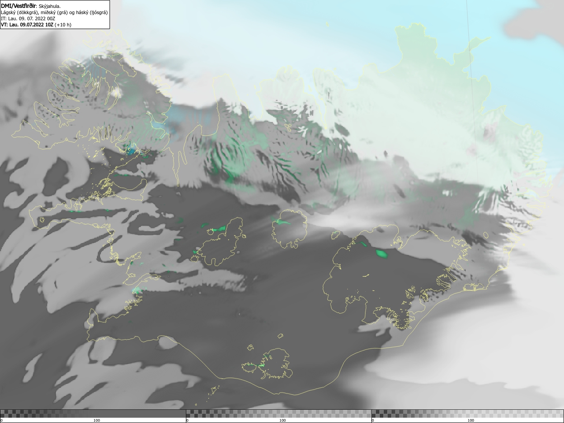Select the 'IT: Lau. 09. 07. 2022 00Z' line
Viewport: 564px width, 423px height.
point(28,19)
